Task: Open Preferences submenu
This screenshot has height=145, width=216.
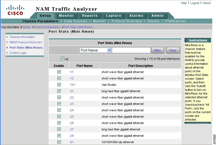Action: pyautogui.click(x=176, y=21)
